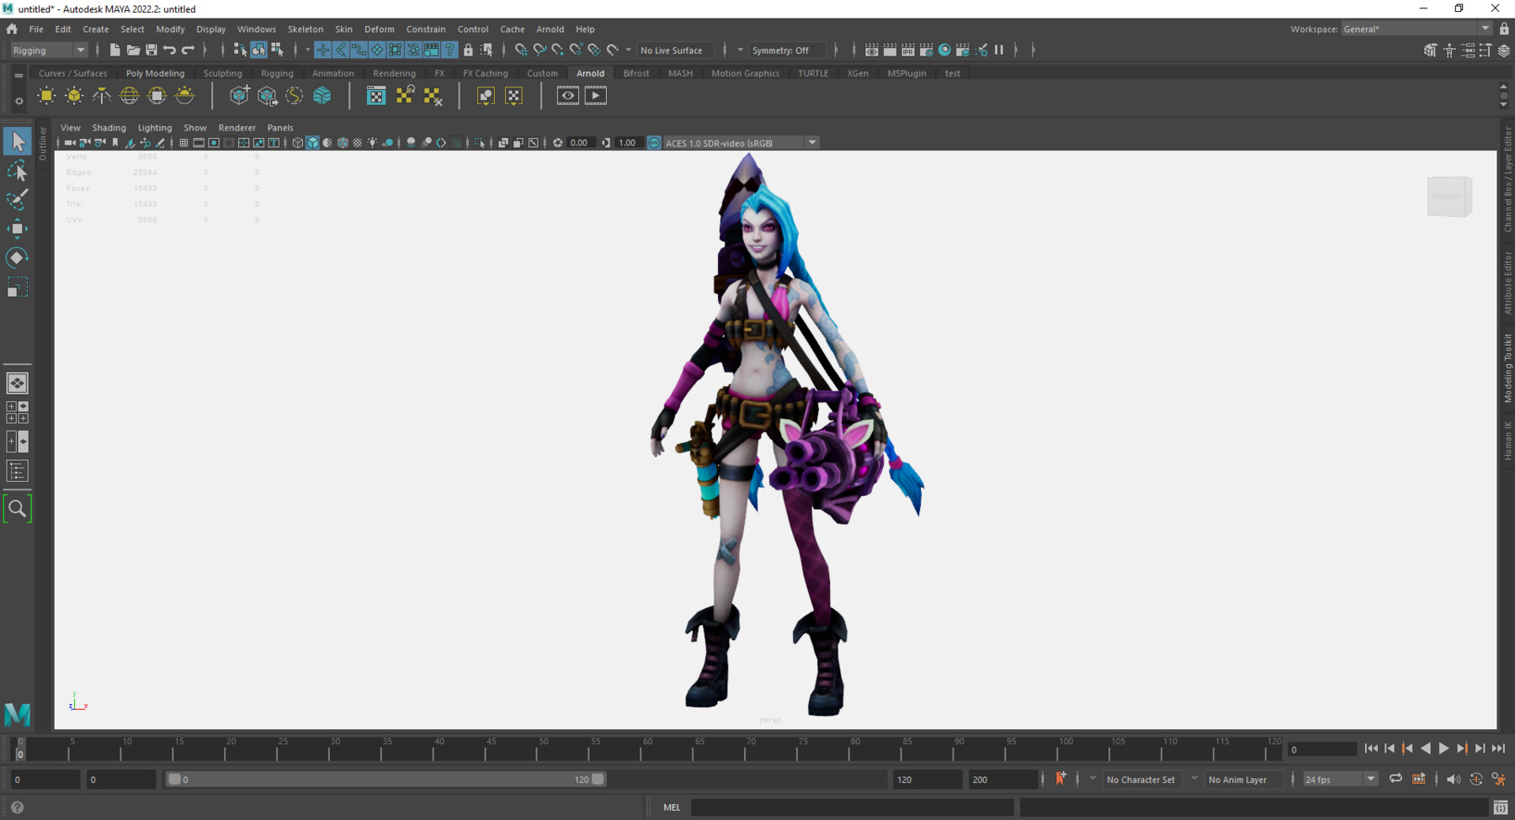Toggle Symmetry setting off state
Image resolution: width=1515 pixels, height=820 pixels.
[x=786, y=50]
